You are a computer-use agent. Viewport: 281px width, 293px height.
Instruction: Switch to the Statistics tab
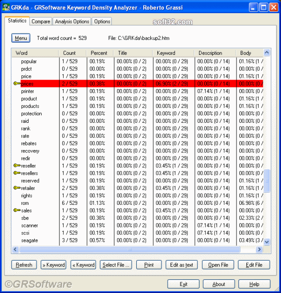(17, 21)
